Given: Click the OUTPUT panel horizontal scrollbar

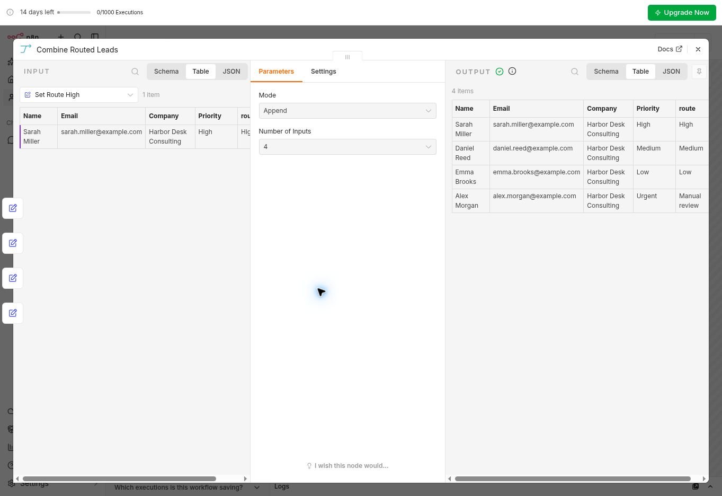Looking at the screenshot, I should 573,479.
